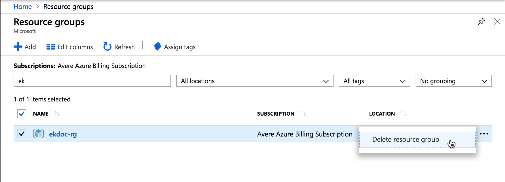
Task: Sort by Name column arrows
Action: [57, 114]
